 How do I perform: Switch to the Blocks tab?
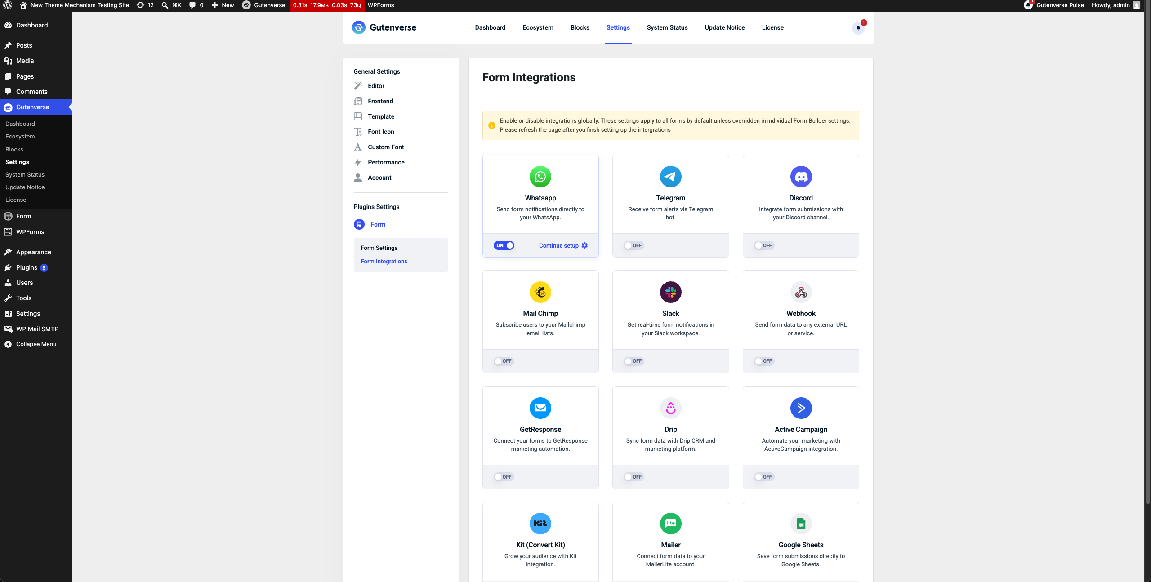coord(580,27)
